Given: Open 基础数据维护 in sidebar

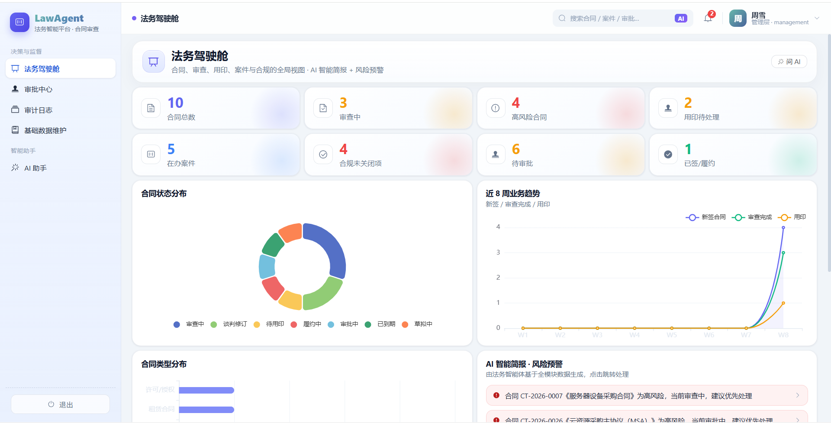Looking at the screenshot, I should (61, 130).
